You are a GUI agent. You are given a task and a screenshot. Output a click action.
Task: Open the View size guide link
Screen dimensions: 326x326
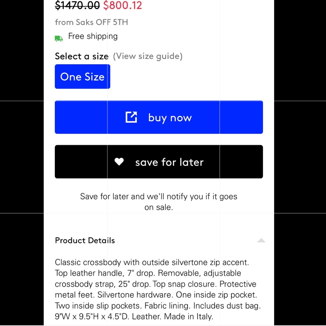click(148, 56)
